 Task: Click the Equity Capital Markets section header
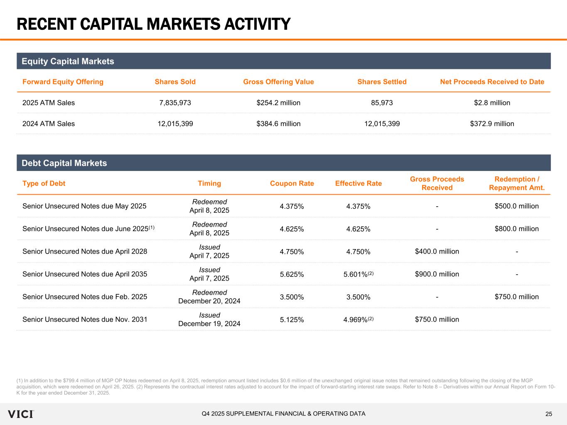[x=68, y=61]
